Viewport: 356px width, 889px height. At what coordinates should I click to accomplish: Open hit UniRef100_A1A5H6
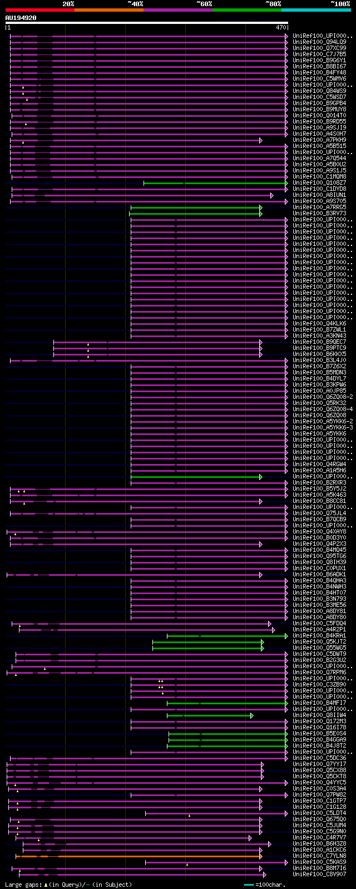pos(319,470)
